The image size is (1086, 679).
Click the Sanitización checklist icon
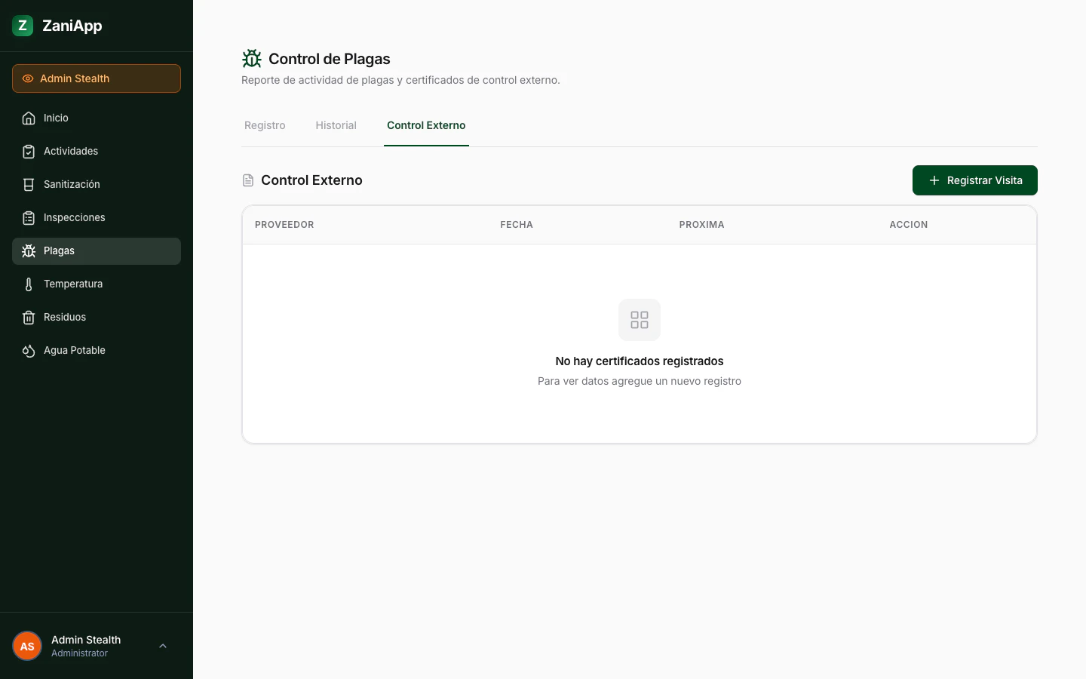[28, 184]
